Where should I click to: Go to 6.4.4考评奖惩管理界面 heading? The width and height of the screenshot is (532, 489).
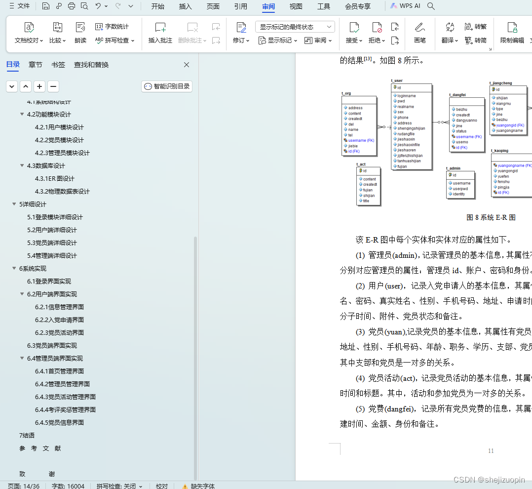coord(65,409)
